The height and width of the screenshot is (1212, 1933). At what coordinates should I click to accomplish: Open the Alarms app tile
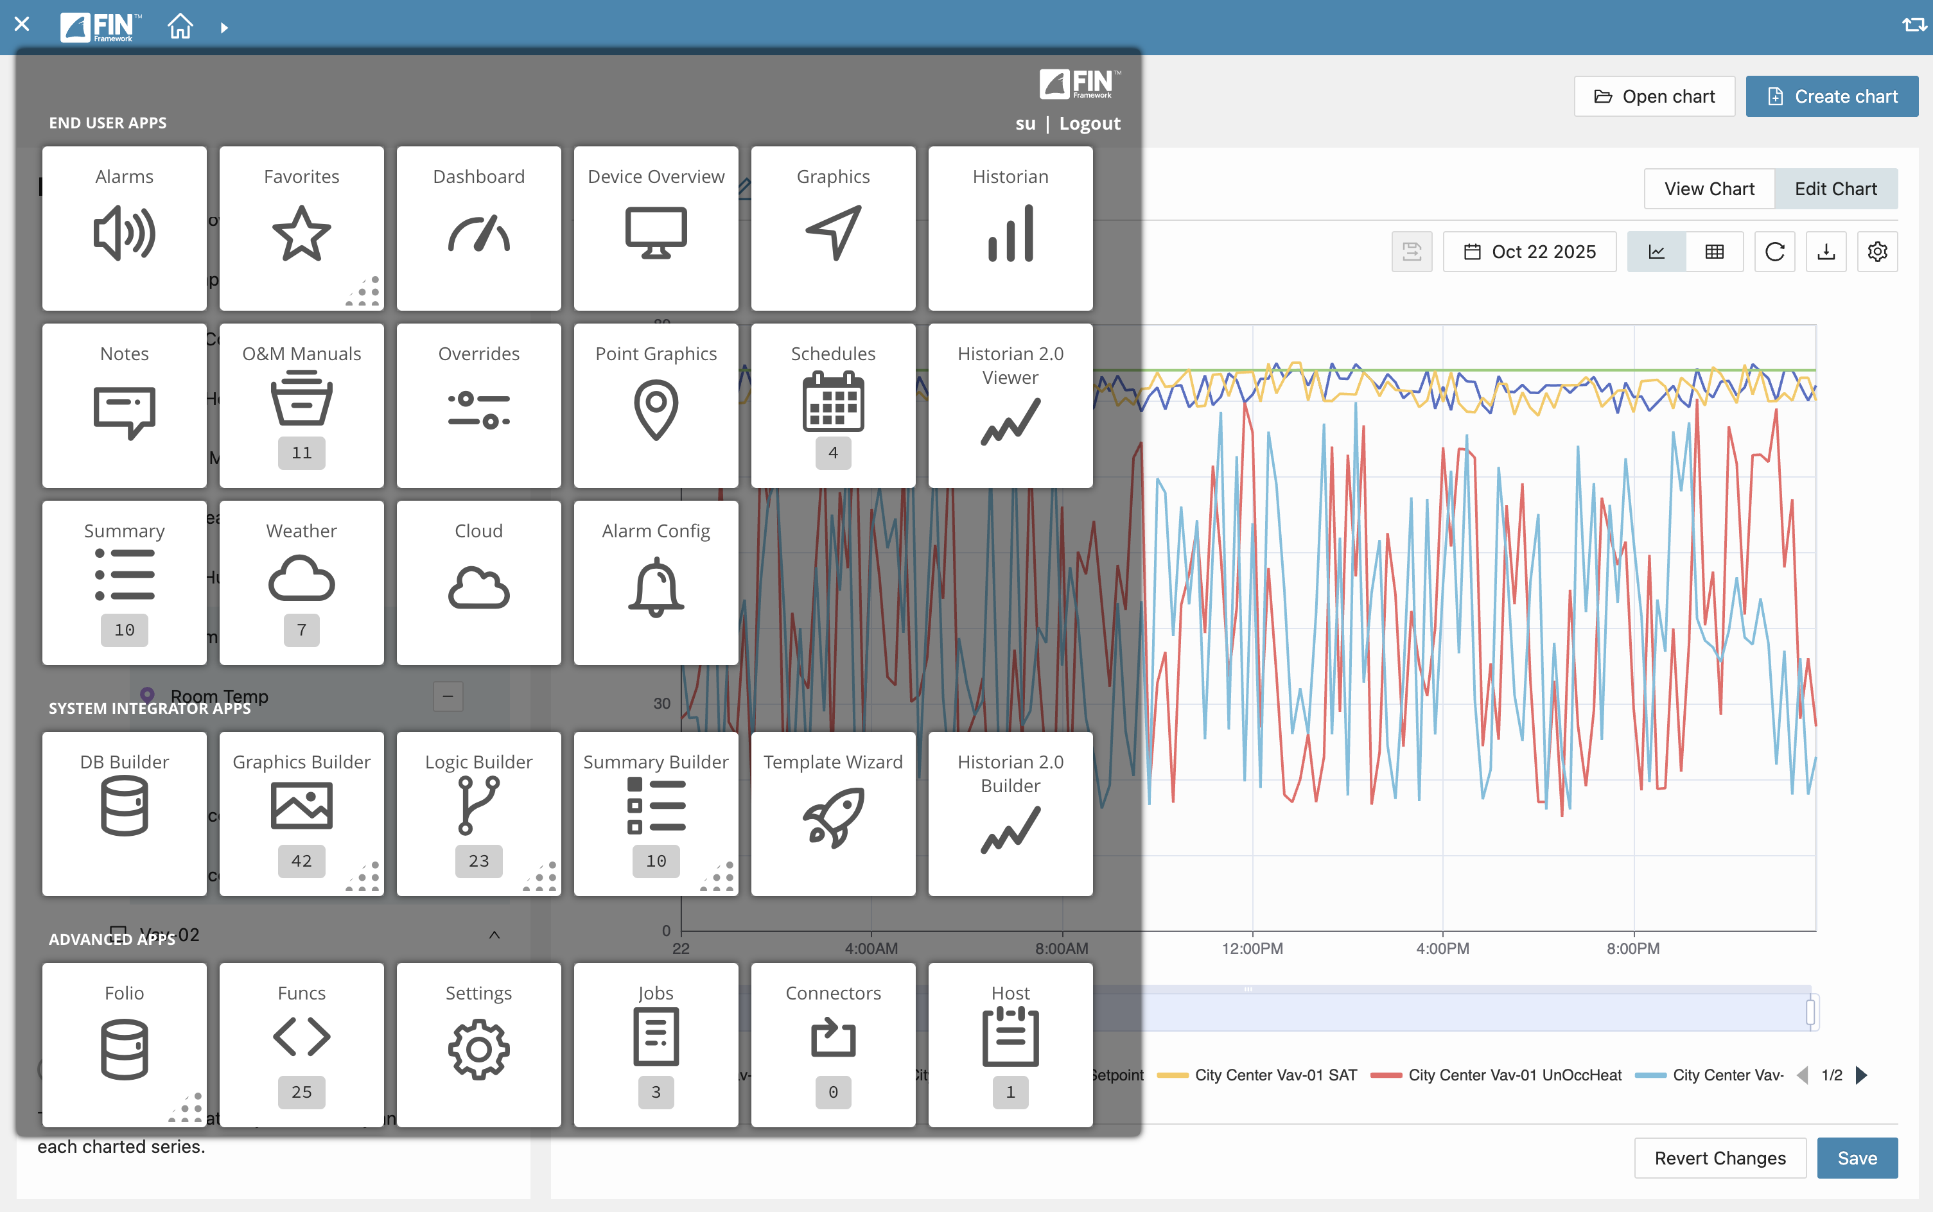pos(125,229)
